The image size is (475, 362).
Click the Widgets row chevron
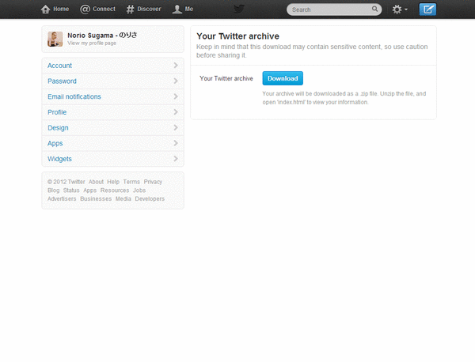tap(176, 159)
